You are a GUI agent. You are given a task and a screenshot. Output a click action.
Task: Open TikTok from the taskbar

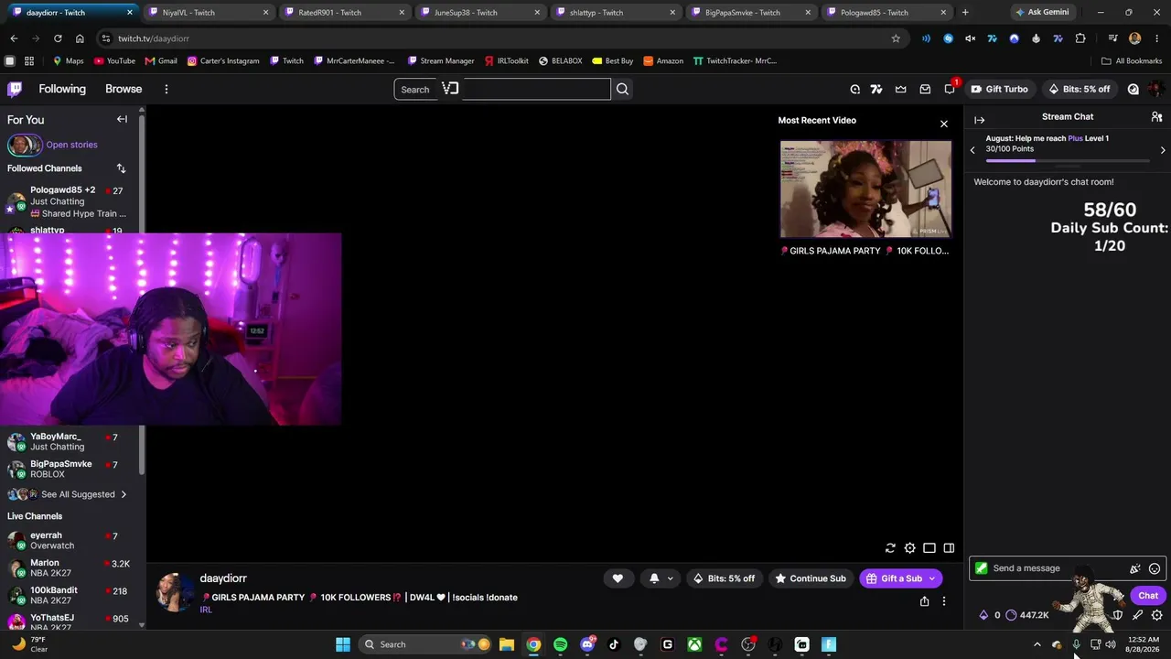[614, 644]
